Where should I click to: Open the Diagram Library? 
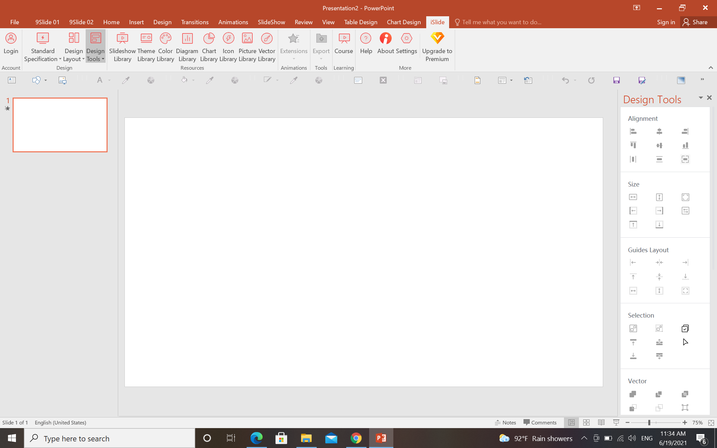[187, 47]
